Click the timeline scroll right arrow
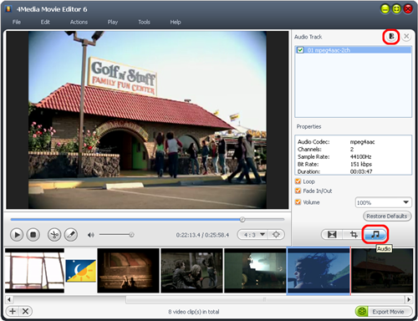The width and height of the screenshot is (418, 321). 409,299
